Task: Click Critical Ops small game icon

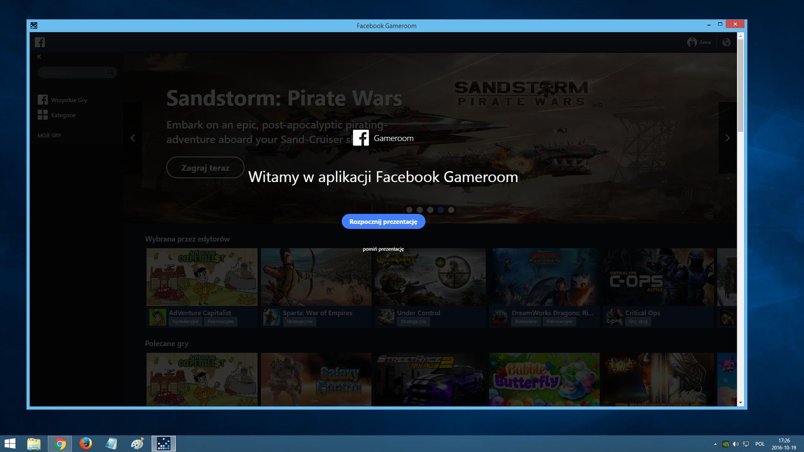Action: [x=614, y=317]
